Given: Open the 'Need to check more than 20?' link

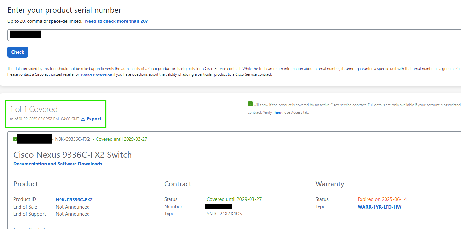Looking at the screenshot, I should pyautogui.click(x=116, y=21).
